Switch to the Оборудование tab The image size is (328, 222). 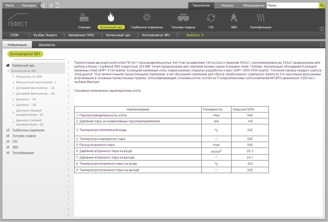[x=254, y=5]
